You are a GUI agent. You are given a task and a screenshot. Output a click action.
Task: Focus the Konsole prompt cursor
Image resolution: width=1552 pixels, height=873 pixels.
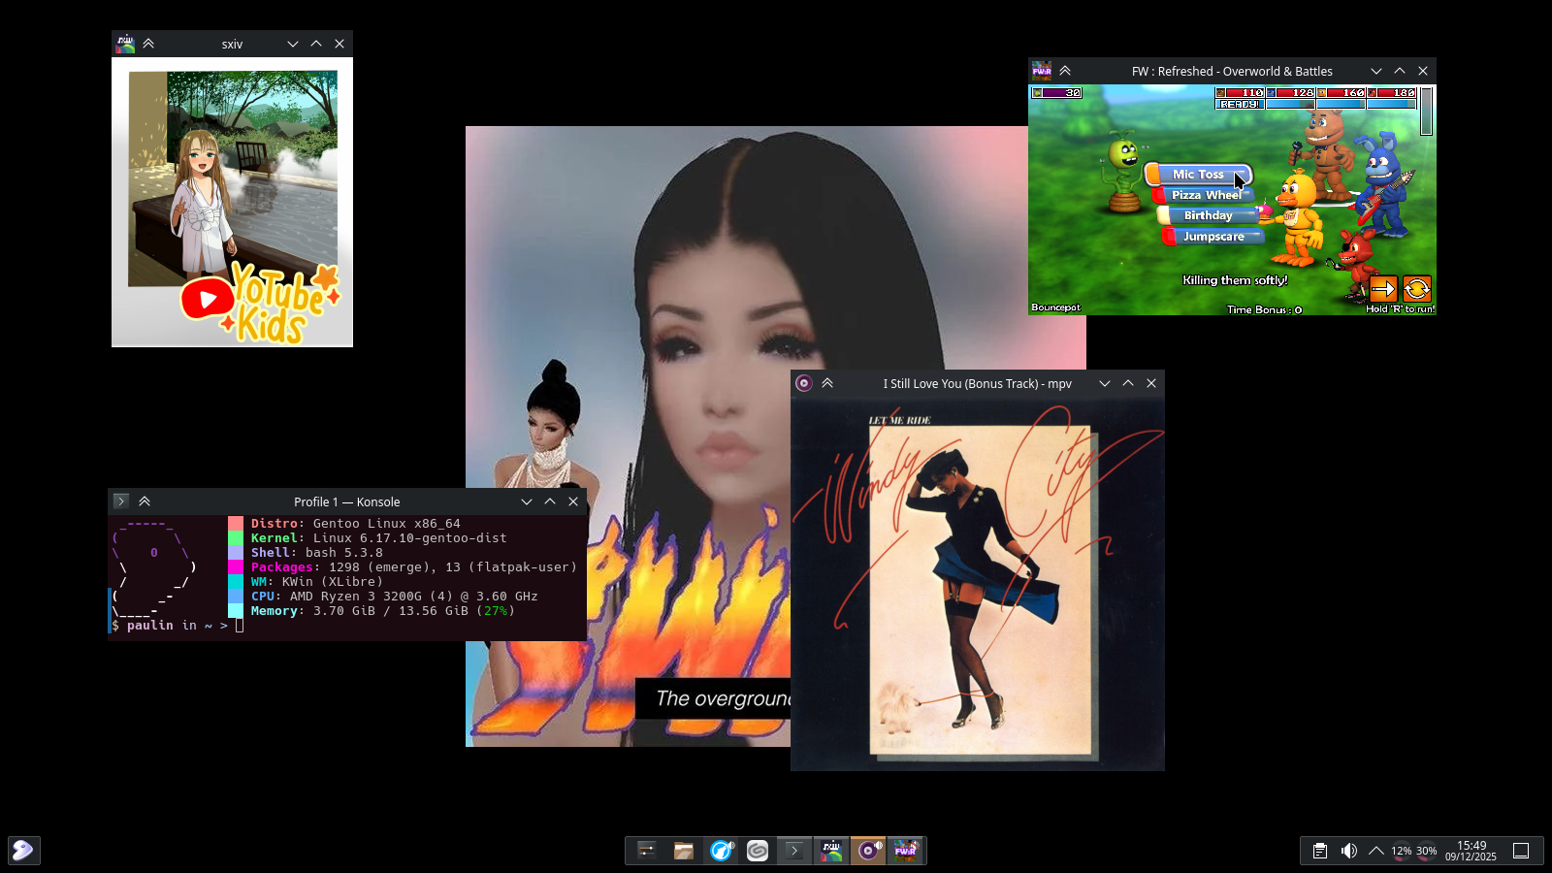(240, 626)
